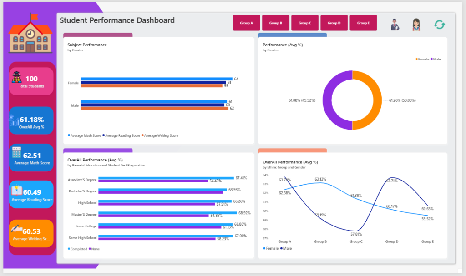This screenshot has width=466, height=276.
Task: Click Male legend entry in donut chart
Action: (x=436, y=60)
